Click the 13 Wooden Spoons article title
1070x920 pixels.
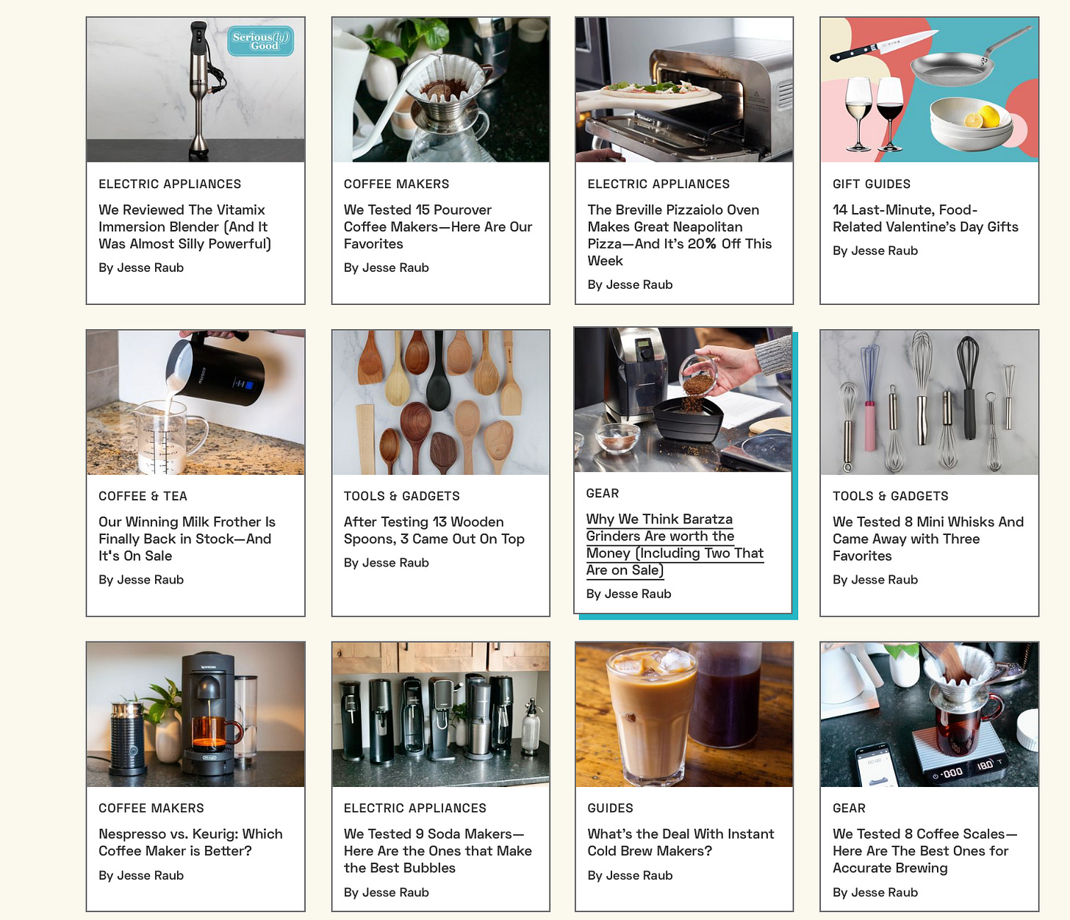(x=434, y=531)
